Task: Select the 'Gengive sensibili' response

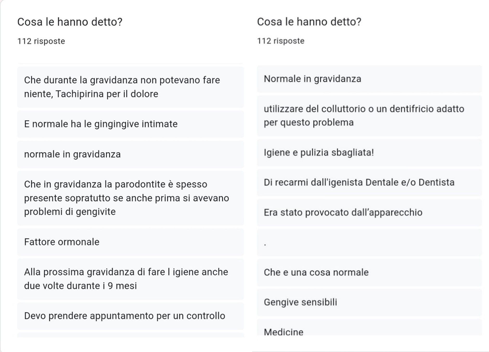Action: click(369, 302)
